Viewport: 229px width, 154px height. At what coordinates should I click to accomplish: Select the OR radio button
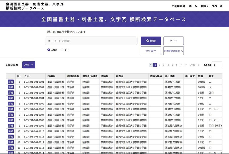point(62,50)
